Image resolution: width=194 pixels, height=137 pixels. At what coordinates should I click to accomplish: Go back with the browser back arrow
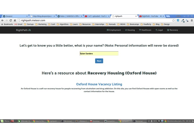click(3, 21)
